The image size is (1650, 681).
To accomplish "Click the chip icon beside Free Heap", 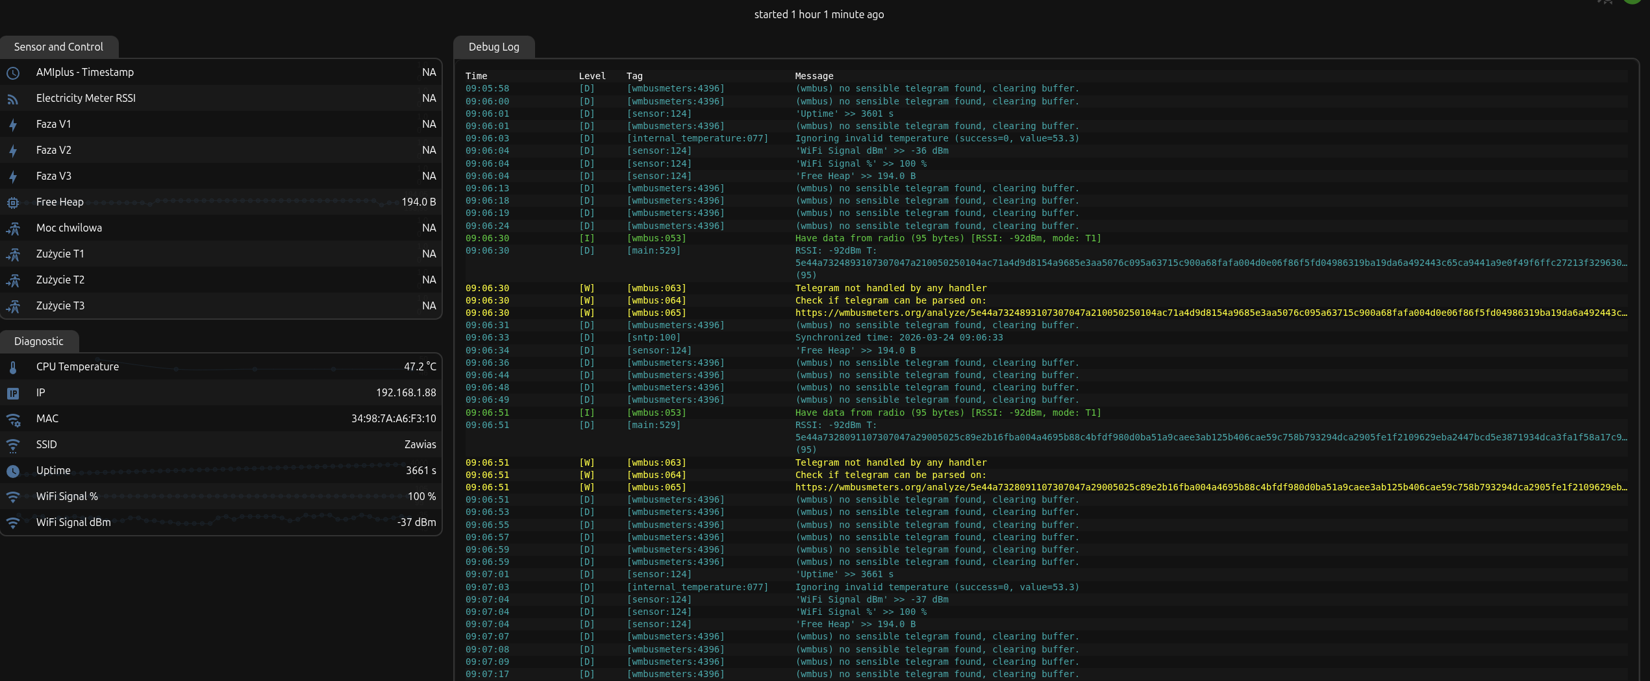I will [13, 203].
